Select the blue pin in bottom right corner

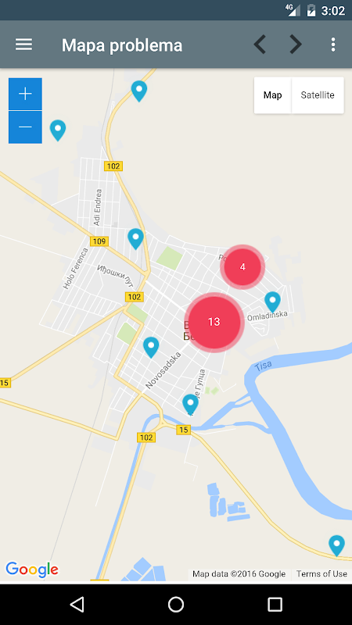336,545
